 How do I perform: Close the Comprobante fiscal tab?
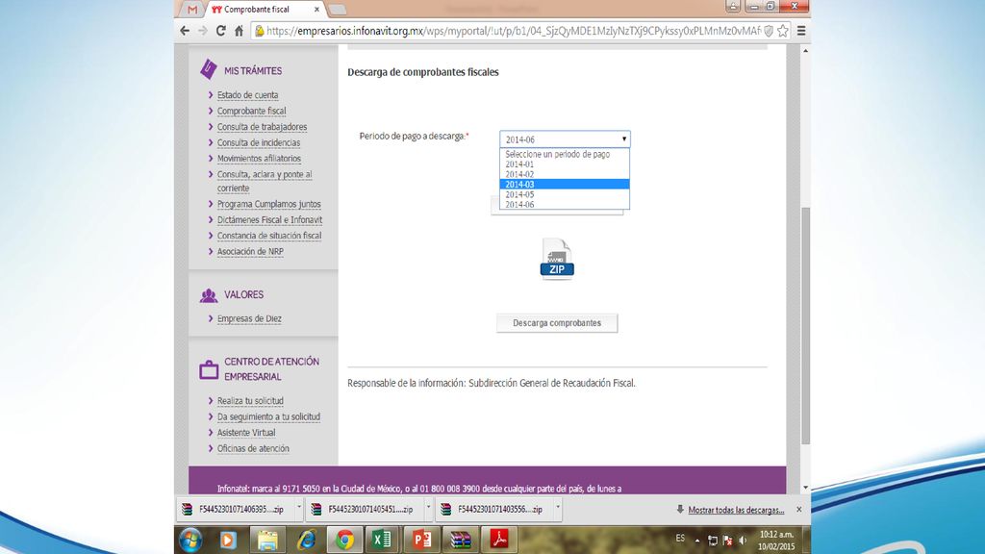(316, 10)
